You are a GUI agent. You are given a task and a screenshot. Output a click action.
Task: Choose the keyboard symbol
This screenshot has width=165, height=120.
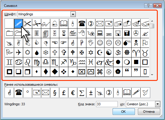click(x=73, y=33)
